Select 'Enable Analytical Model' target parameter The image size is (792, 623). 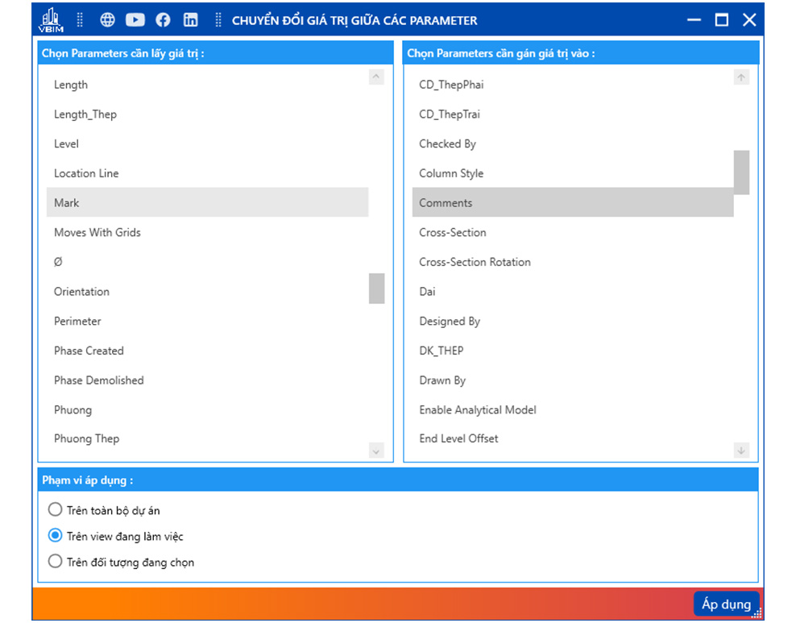(x=477, y=409)
